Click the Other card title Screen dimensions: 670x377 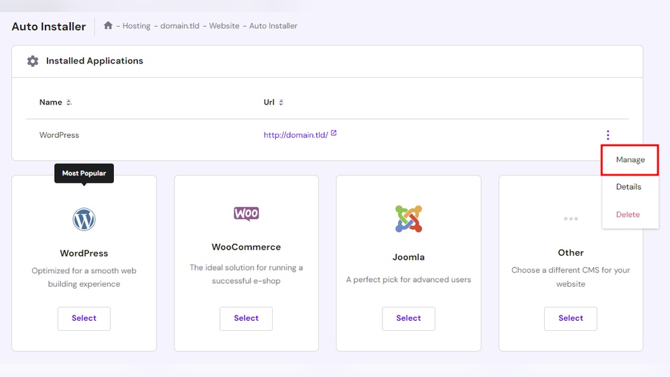click(x=570, y=252)
